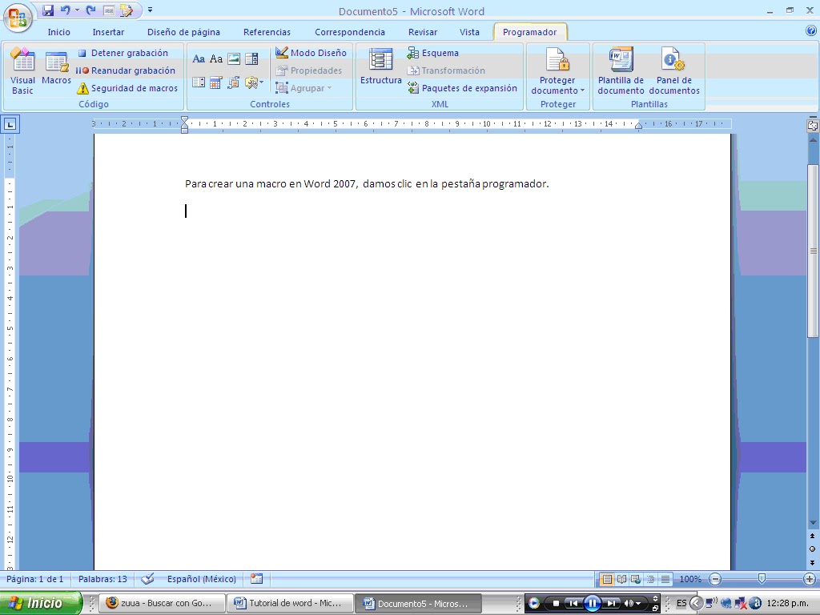The height and width of the screenshot is (615, 820).
Task: Open the Correspondencia ribbon tab
Action: [x=350, y=32]
